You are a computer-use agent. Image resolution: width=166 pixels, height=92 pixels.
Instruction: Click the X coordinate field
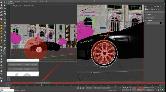(89, 88)
